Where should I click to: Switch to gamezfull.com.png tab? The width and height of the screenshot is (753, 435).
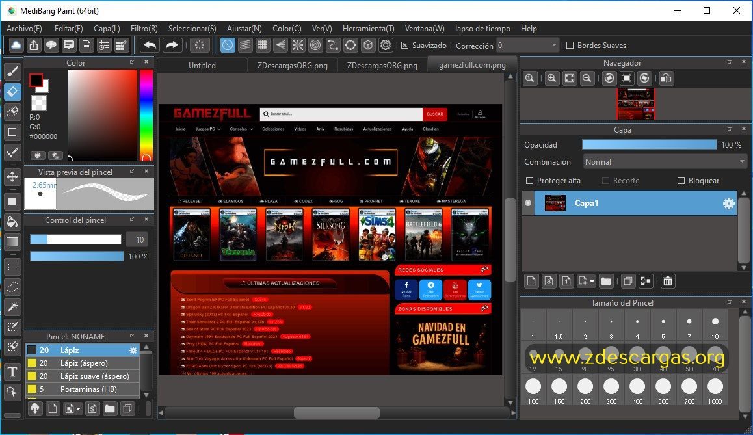pyautogui.click(x=472, y=65)
